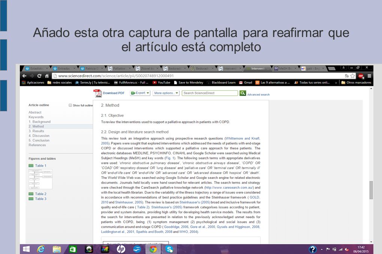Reload the ScienceDirect page
Image resolution: width=382 pixels, height=254 pixels.
click(39, 76)
